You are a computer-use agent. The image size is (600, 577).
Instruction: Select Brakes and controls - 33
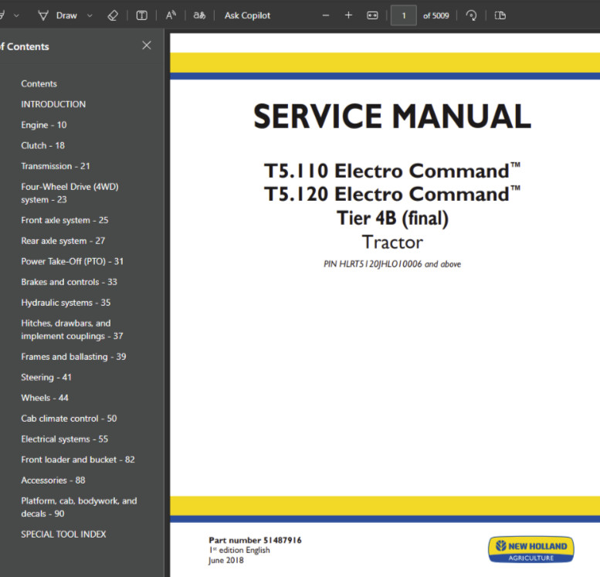coord(69,282)
